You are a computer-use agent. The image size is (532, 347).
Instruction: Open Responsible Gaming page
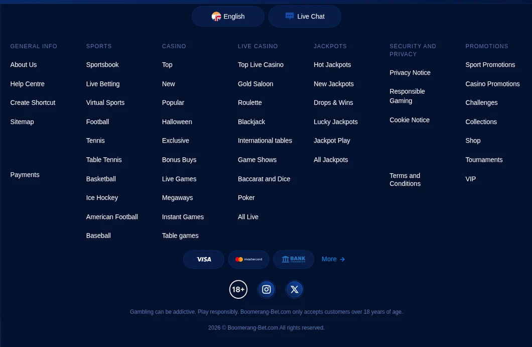(407, 96)
